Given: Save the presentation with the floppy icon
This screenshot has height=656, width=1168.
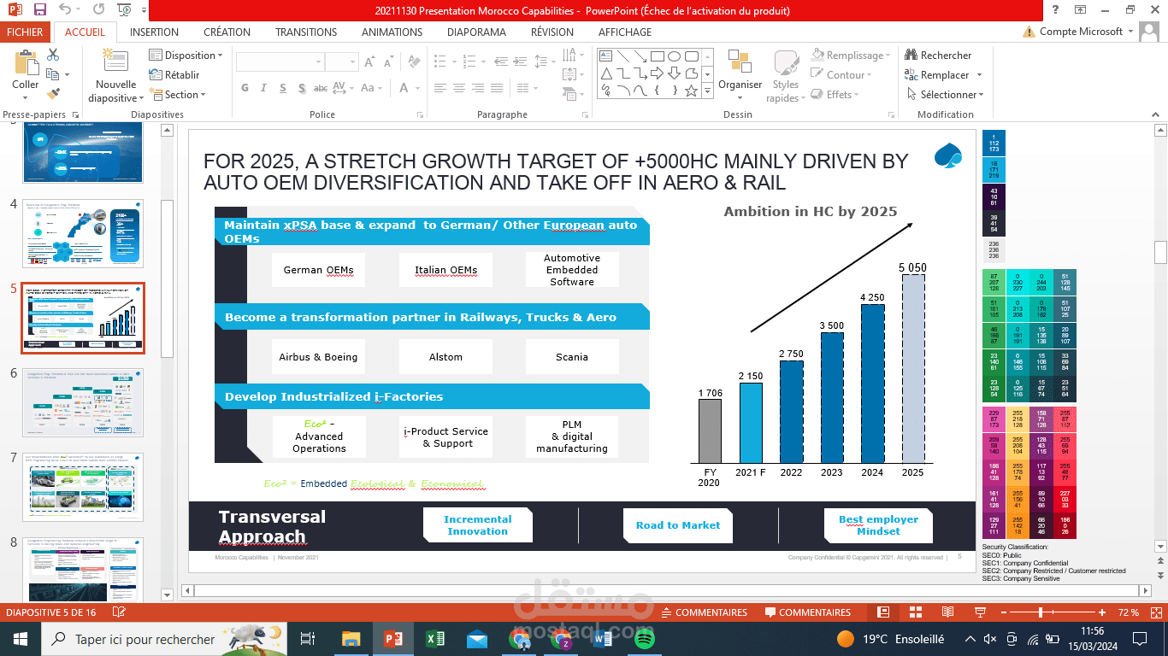Looking at the screenshot, I should tap(40, 10).
